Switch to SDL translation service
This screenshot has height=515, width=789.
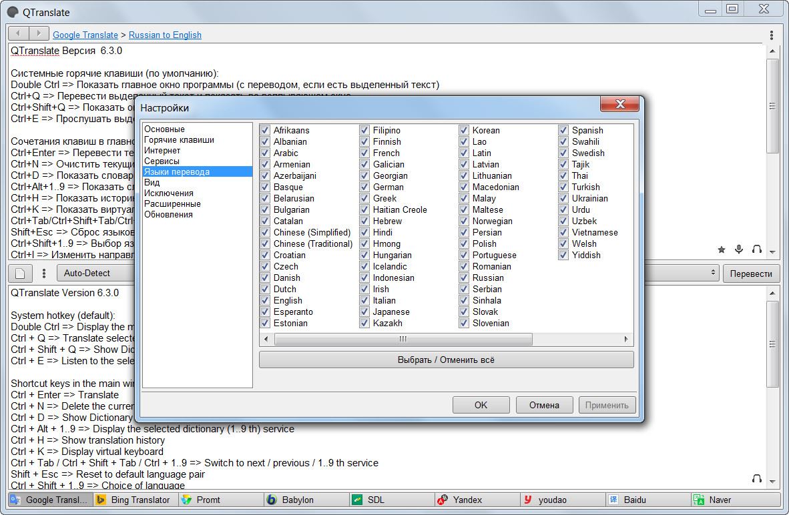click(x=392, y=500)
